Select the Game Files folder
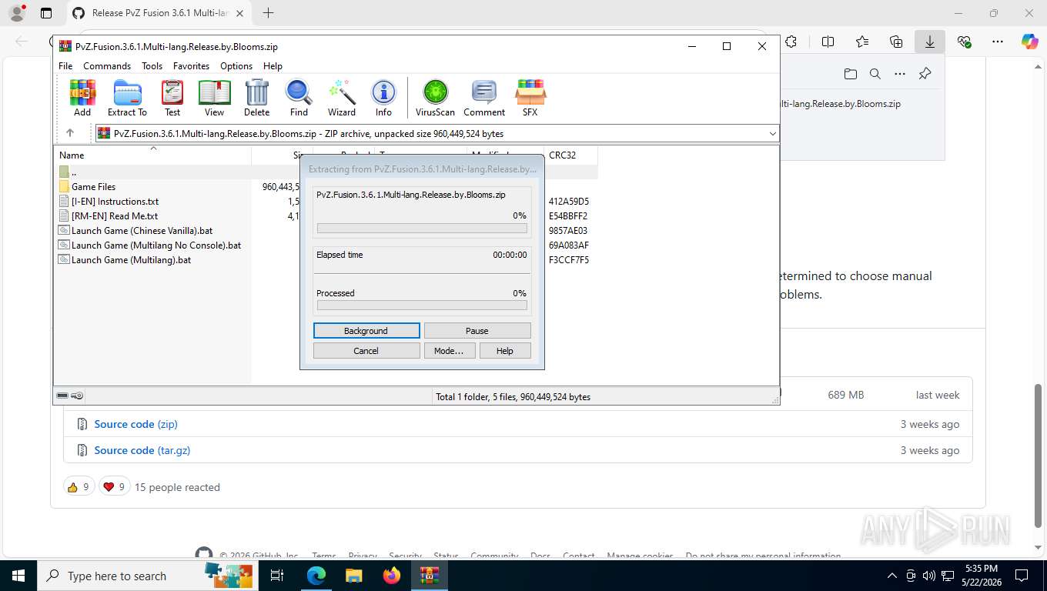Viewport: 1047px width, 591px height. tap(93, 186)
